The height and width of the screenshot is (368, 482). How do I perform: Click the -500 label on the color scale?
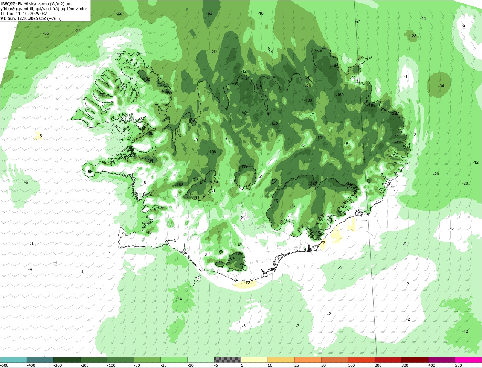click(x=5, y=365)
